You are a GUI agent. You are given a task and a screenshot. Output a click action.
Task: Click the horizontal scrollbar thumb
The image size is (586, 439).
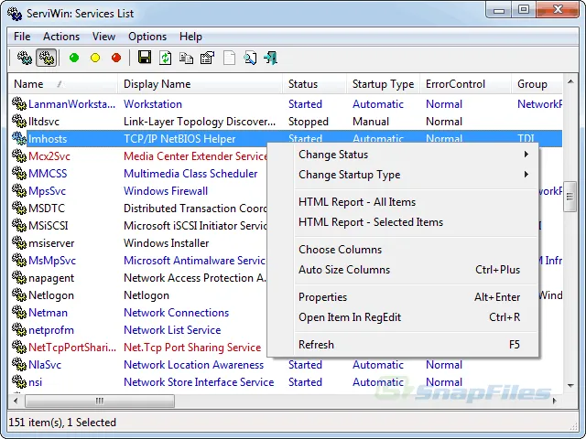point(100,401)
